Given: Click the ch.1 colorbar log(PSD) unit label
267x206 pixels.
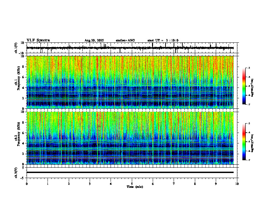Looking at the screenshot, I should coord(253,88).
